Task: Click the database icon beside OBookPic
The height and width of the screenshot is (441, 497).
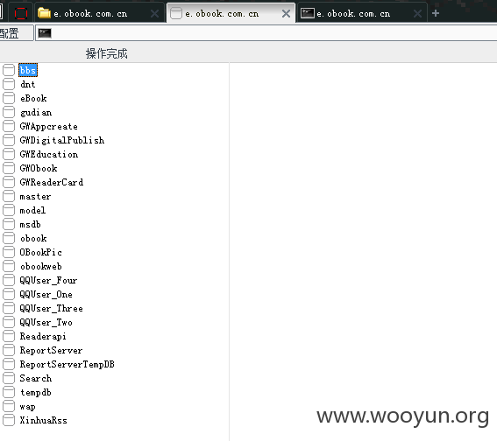Action: click(9, 252)
